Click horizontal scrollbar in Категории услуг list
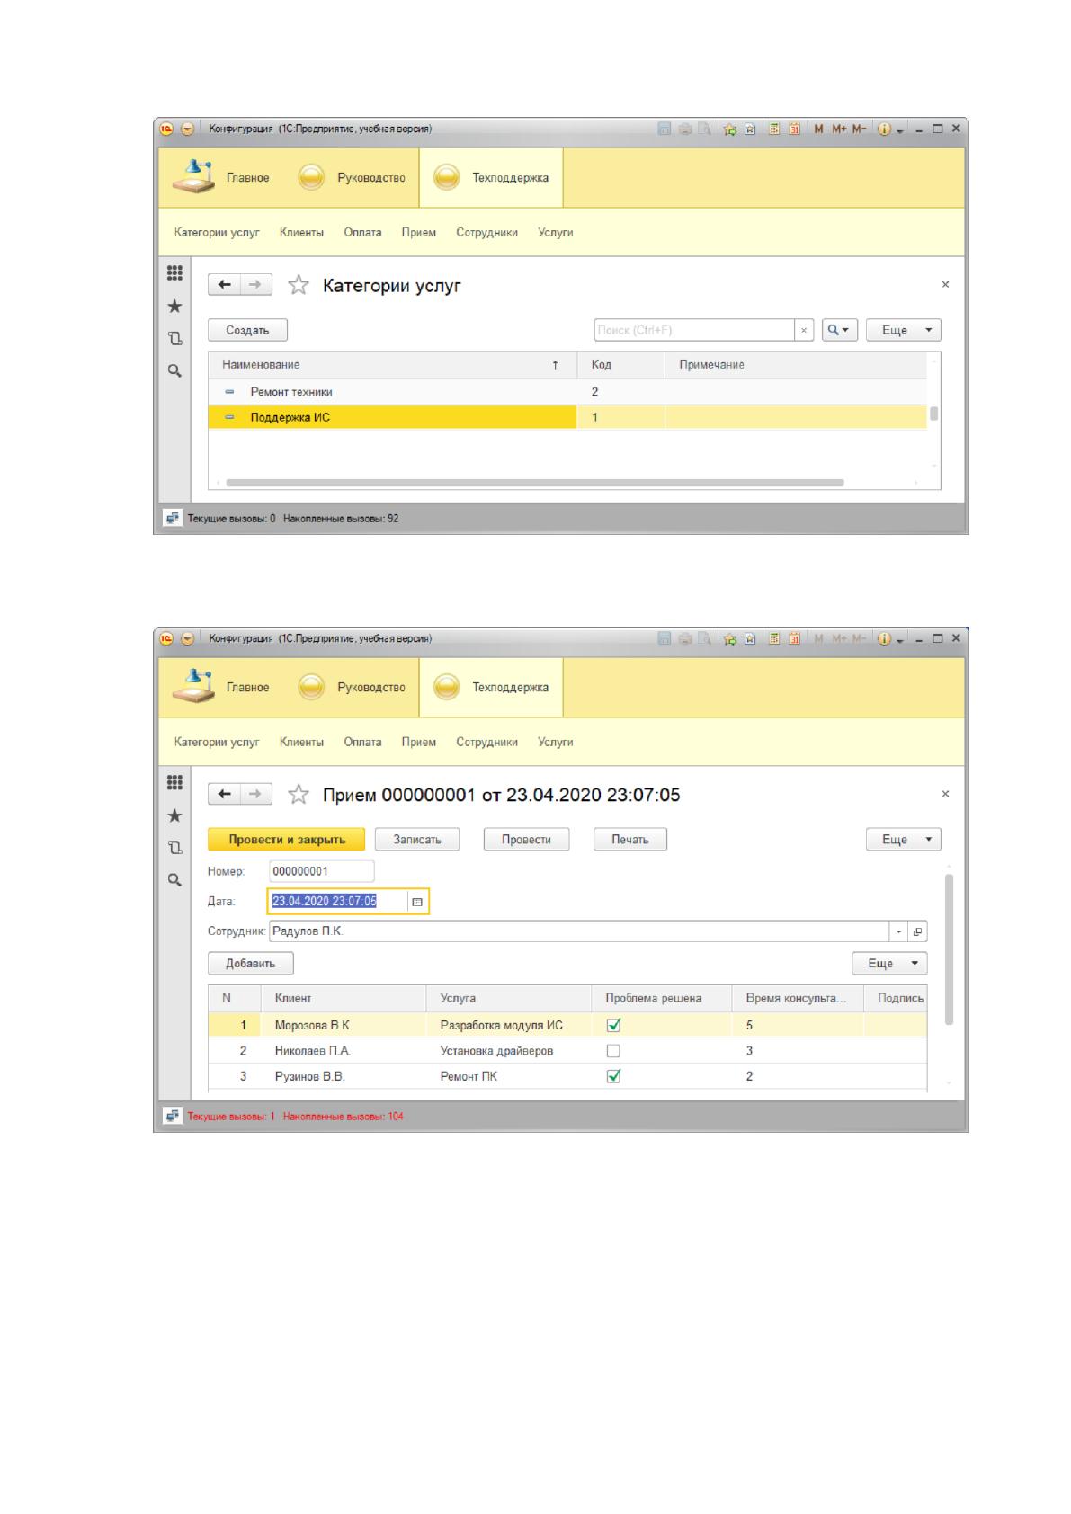The height and width of the screenshot is (1514, 1071). (x=535, y=483)
